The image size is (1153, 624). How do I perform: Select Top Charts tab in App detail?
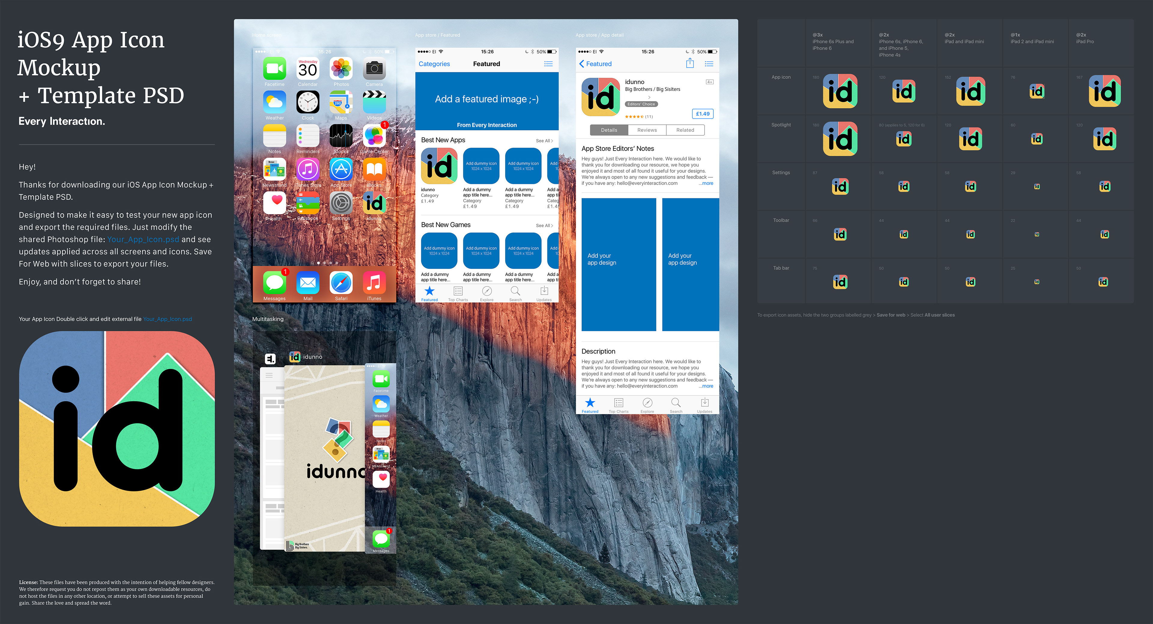pyautogui.click(x=619, y=405)
